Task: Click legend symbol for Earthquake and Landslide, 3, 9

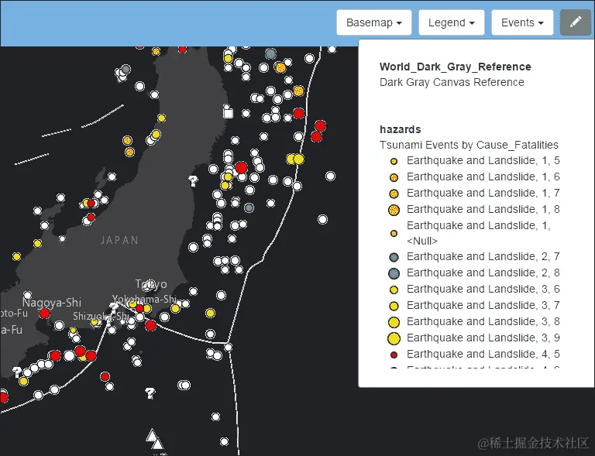Action: point(394,338)
